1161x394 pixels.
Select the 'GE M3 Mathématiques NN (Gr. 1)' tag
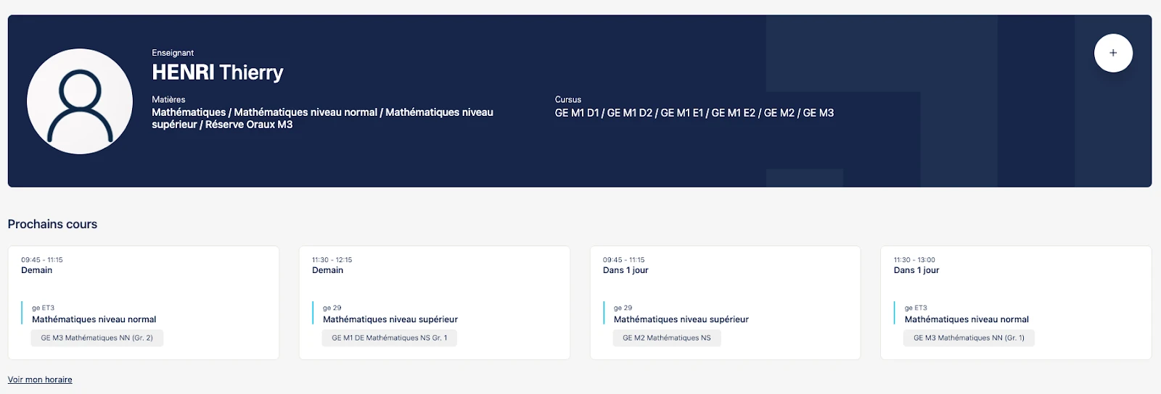(x=969, y=338)
